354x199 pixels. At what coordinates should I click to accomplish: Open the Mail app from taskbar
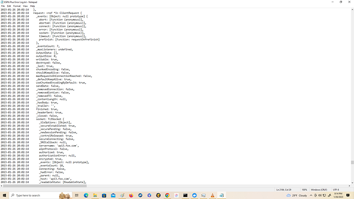point(113,195)
